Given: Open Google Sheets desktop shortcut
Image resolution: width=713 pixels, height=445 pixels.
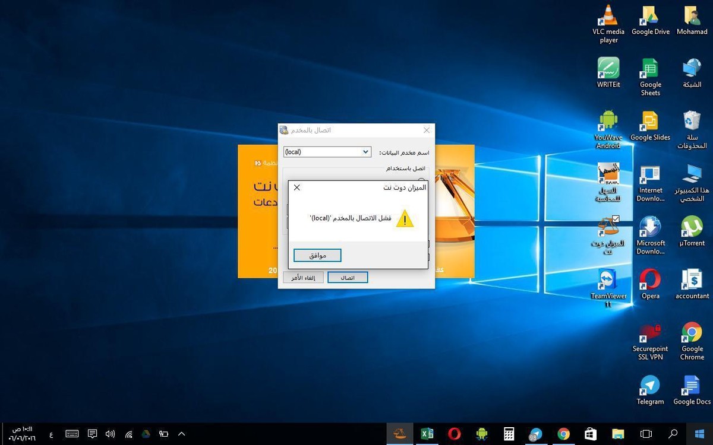Looking at the screenshot, I should pyautogui.click(x=650, y=77).
